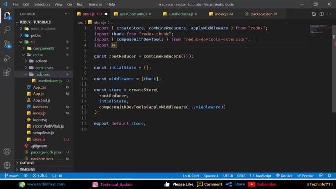The height and width of the screenshot is (189, 336).
Task: Expand the components folder
Action: [x=44, y=48]
